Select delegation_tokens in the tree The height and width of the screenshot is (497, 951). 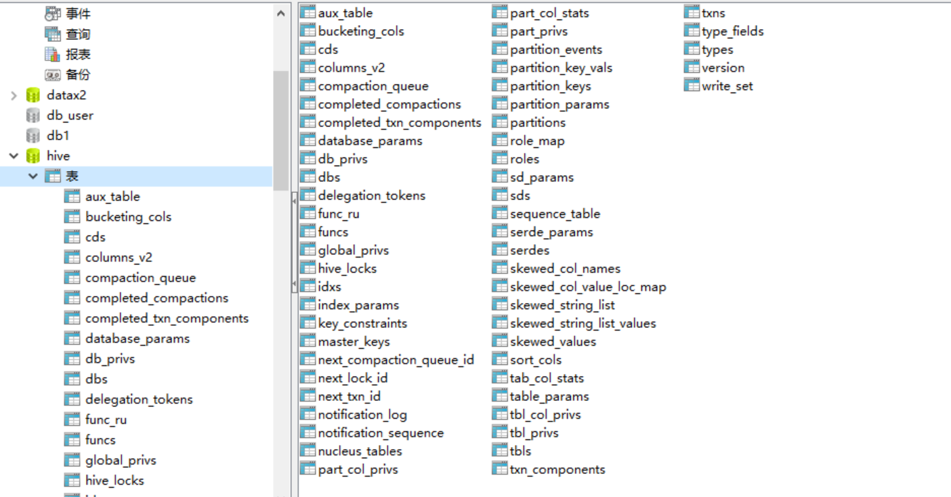(139, 400)
